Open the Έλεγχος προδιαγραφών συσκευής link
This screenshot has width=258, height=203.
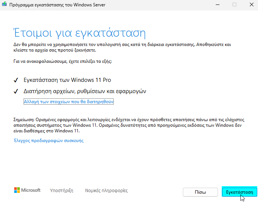click(49, 141)
